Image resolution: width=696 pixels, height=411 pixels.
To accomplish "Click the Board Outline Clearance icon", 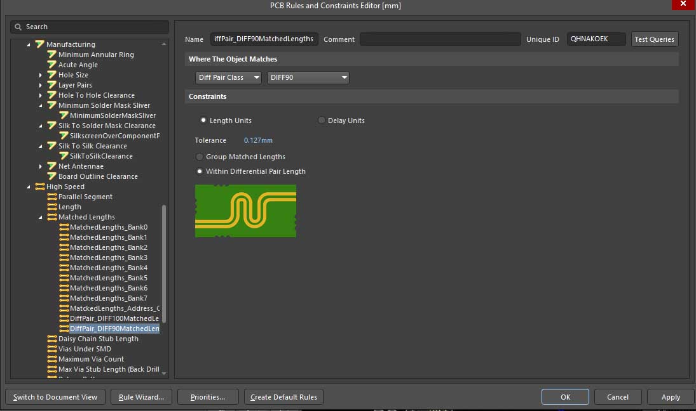I will 52,176.
